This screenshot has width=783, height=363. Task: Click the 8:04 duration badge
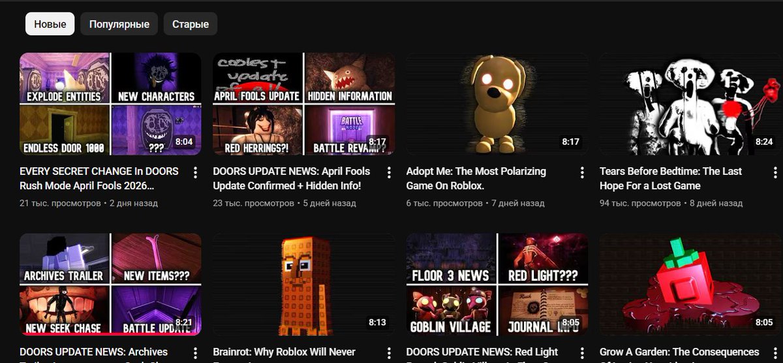coord(184,142)
